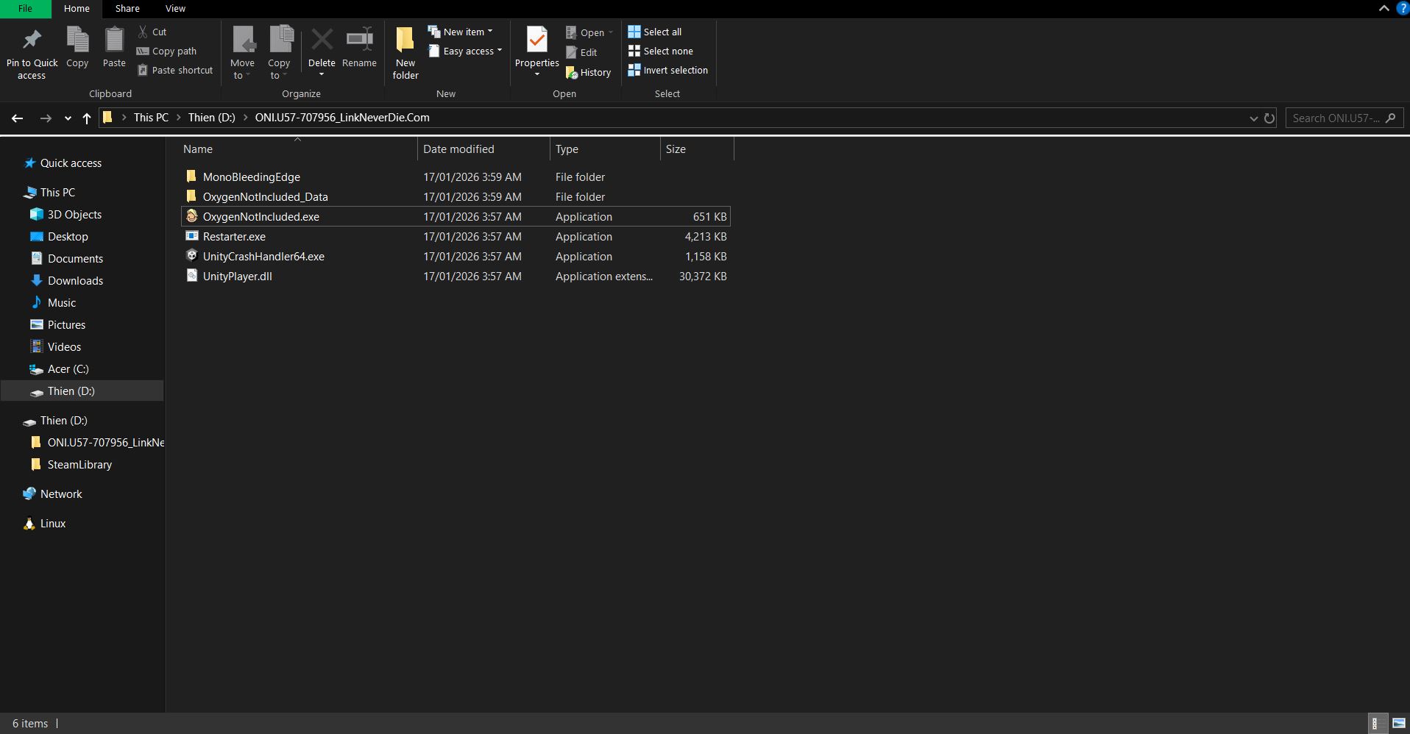
Task: Refresh the current folder view
Action: pos(1269,118)
